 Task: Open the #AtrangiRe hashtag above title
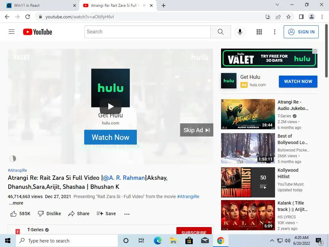click(17, 170)
